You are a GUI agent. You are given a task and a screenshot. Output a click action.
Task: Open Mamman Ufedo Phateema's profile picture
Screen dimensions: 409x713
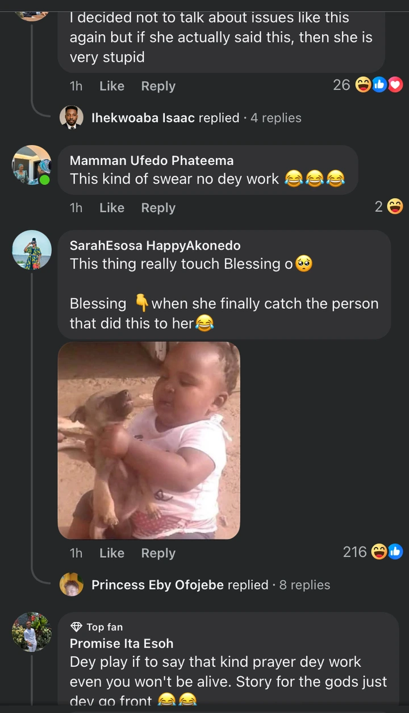coord(32,165)
